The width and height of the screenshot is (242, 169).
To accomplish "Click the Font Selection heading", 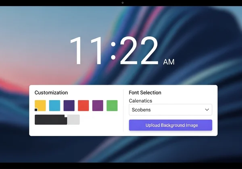I will 145,93.
